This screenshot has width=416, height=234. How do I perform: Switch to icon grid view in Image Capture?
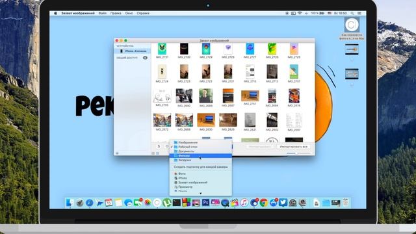[157, 153]
